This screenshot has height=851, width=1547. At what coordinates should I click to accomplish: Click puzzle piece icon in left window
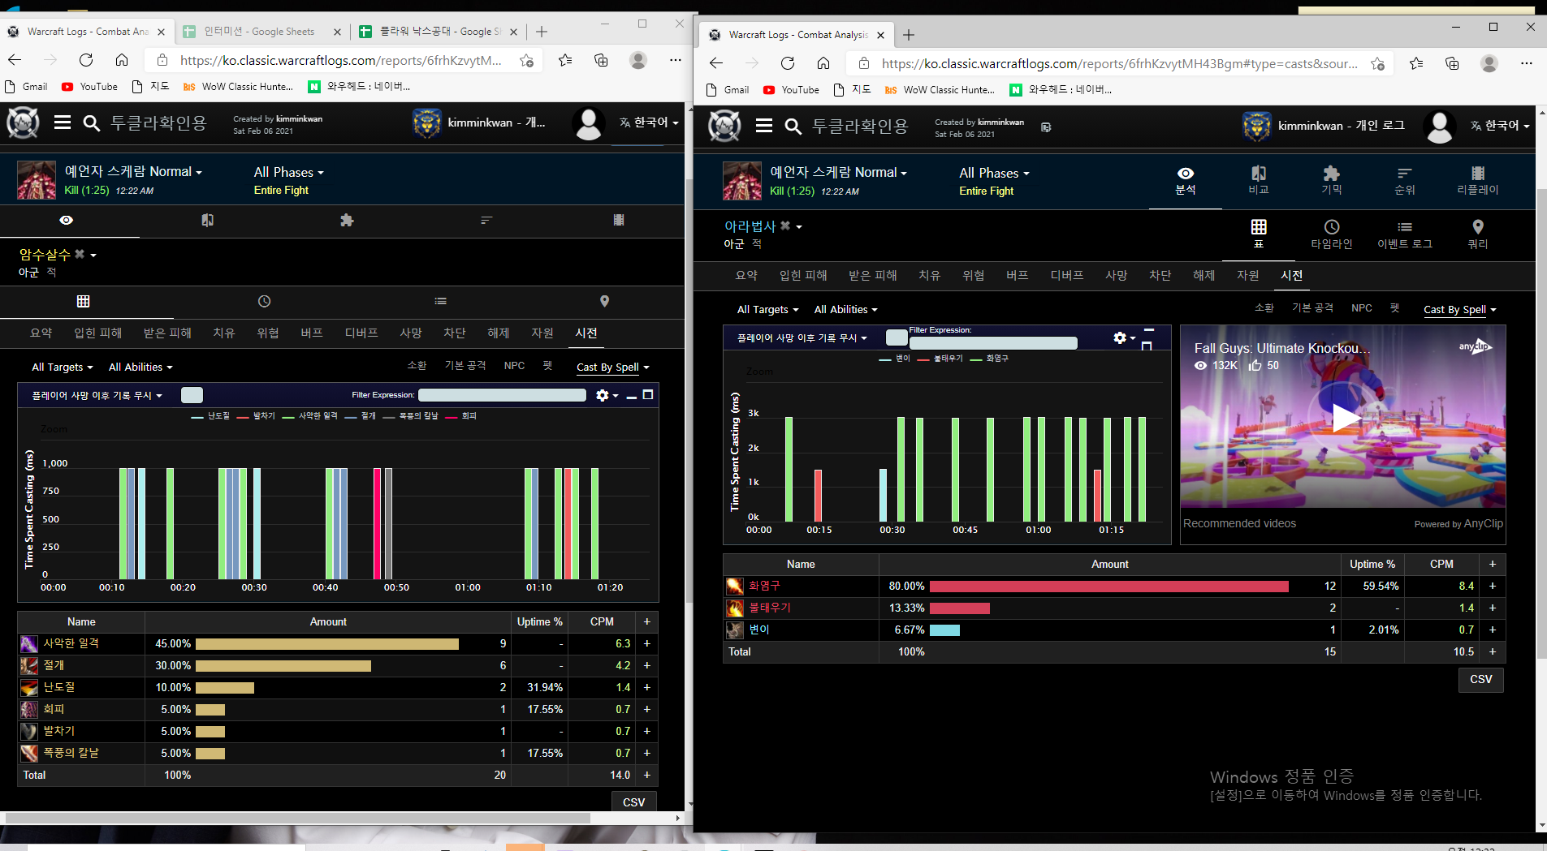click(347, 220)
